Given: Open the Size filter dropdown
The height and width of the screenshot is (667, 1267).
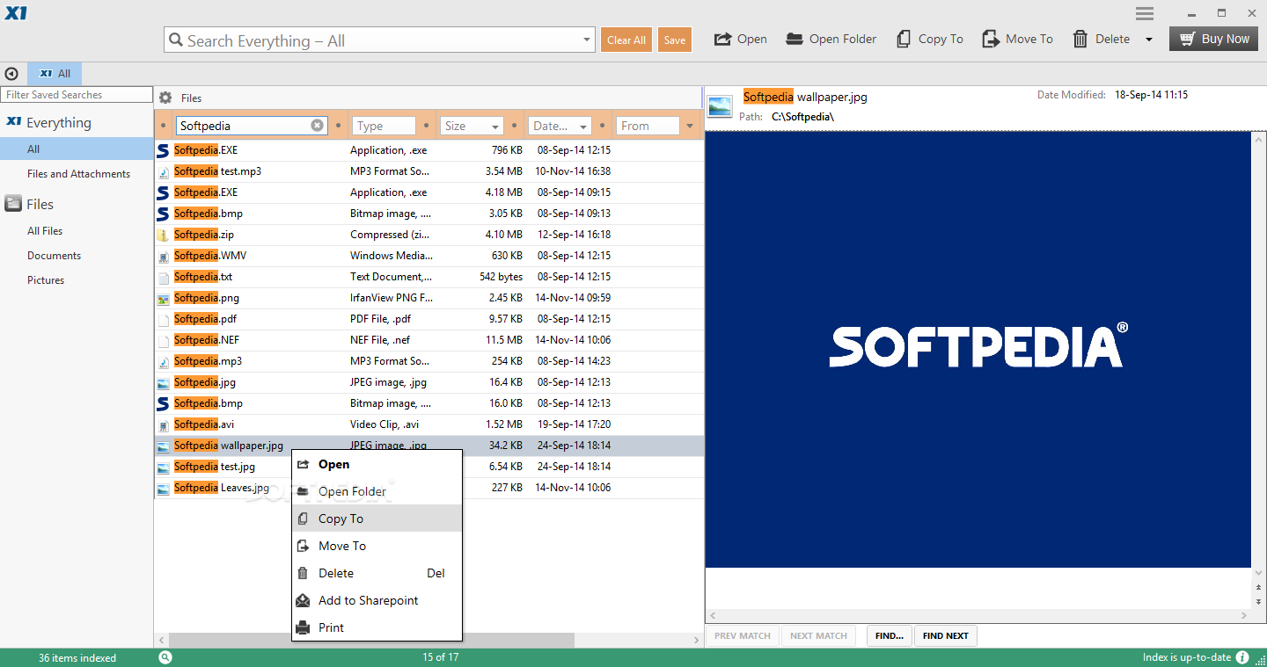Looking at the screenshot, I should (496, 127).
